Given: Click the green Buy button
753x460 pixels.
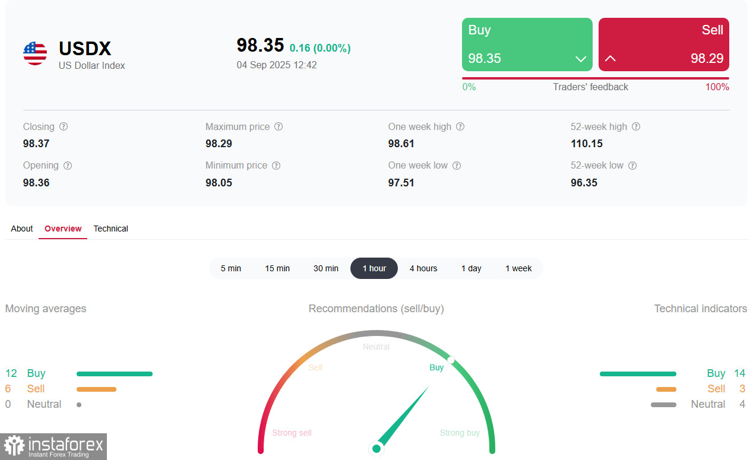Looking at the screenshot, I should pyautogui.click(x=527, y=45).
